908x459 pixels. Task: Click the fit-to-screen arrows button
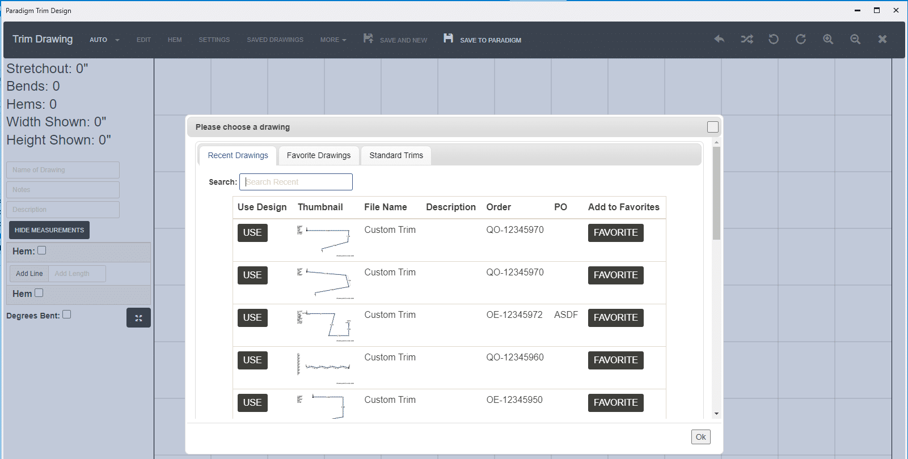coord(138,318)
